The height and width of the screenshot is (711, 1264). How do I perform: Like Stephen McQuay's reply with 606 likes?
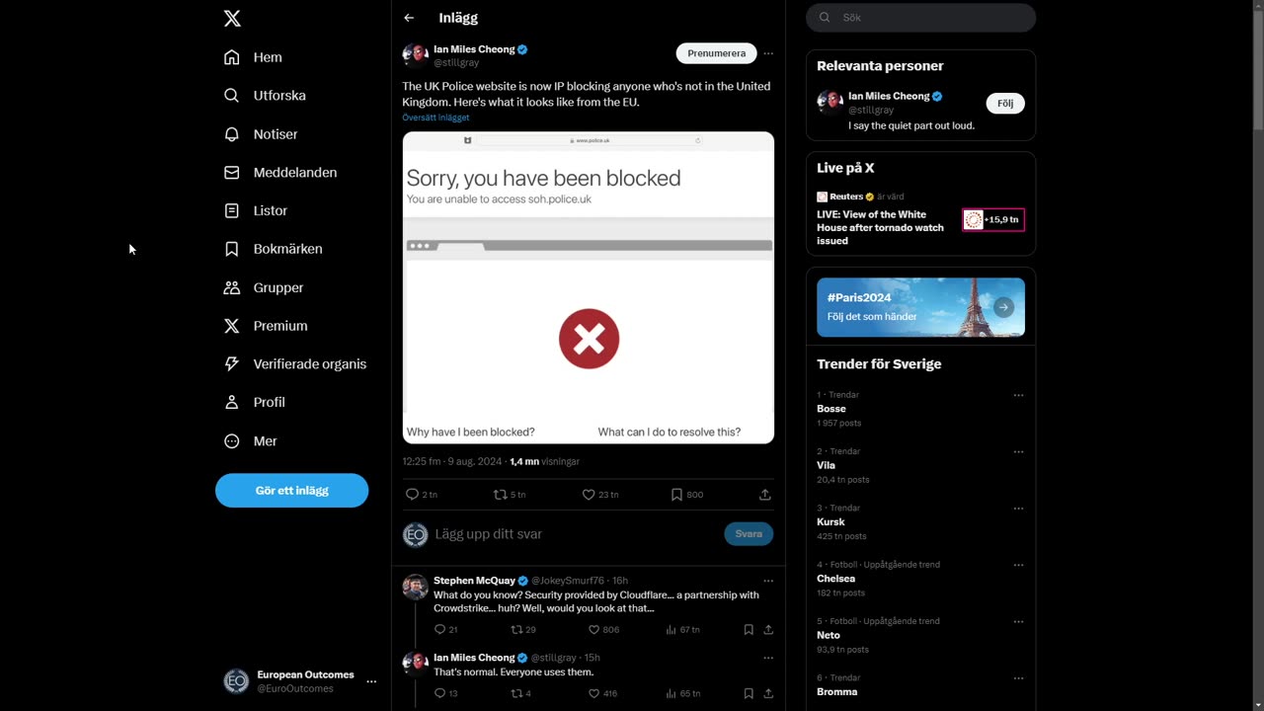point(593,629)
